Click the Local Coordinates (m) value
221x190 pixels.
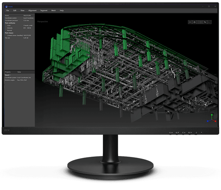click(x=24, y=77)
